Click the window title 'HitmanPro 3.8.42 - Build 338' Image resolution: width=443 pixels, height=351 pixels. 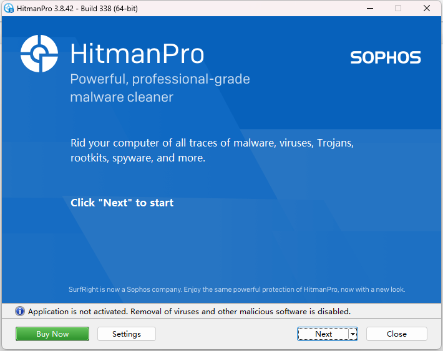tap(77, 9)
